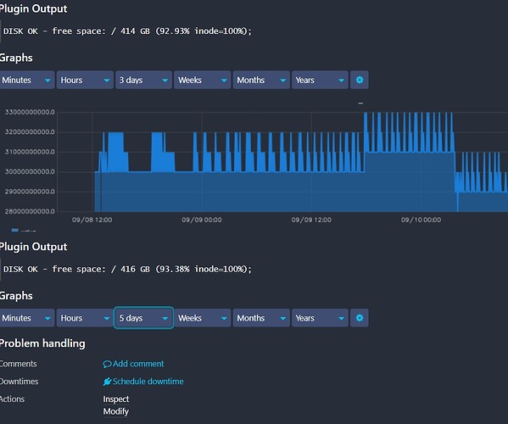Click the Actions row label
508x424 pixels.
point(12,399)
